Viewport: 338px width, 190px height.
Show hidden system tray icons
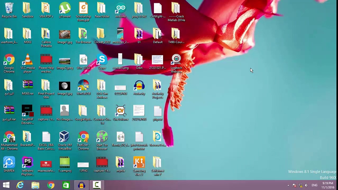coord(288,186)
